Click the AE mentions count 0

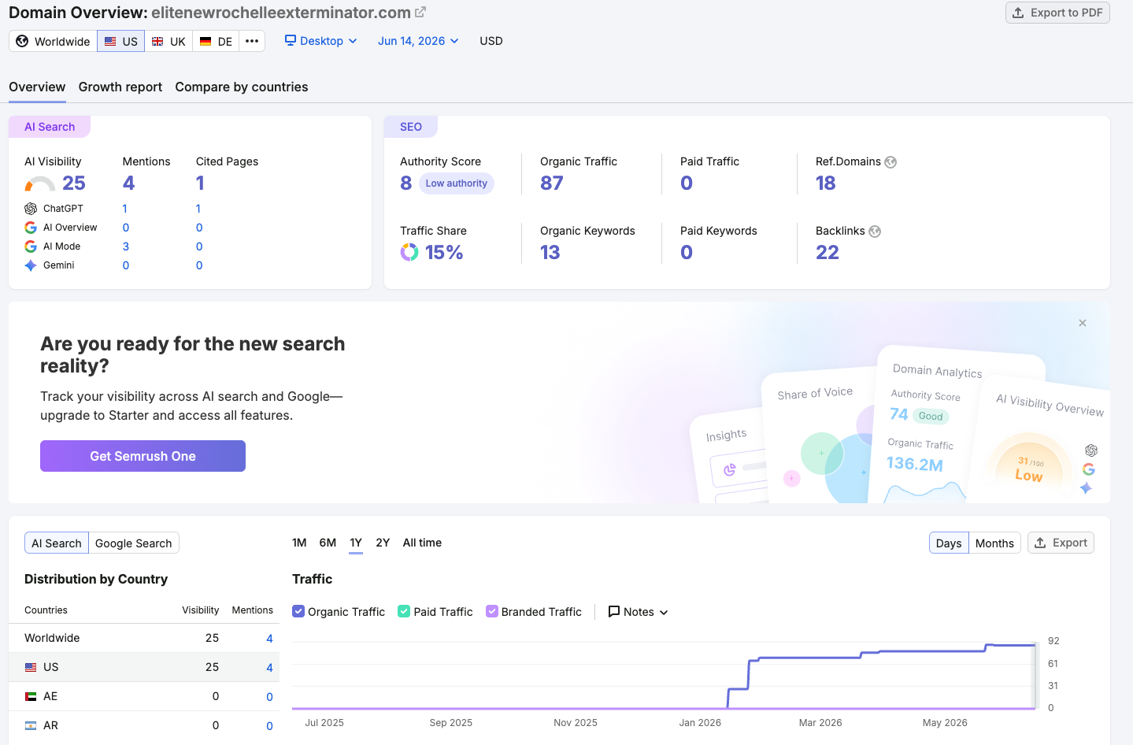pyautogui.click(x=269, y=697)
